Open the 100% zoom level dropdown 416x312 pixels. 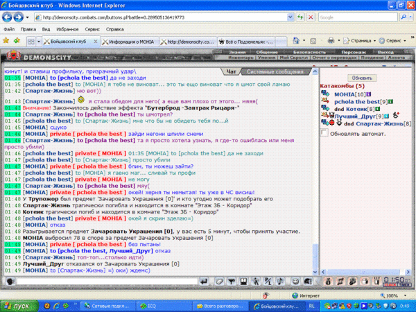pyautogui.click(x=405, y=295)
